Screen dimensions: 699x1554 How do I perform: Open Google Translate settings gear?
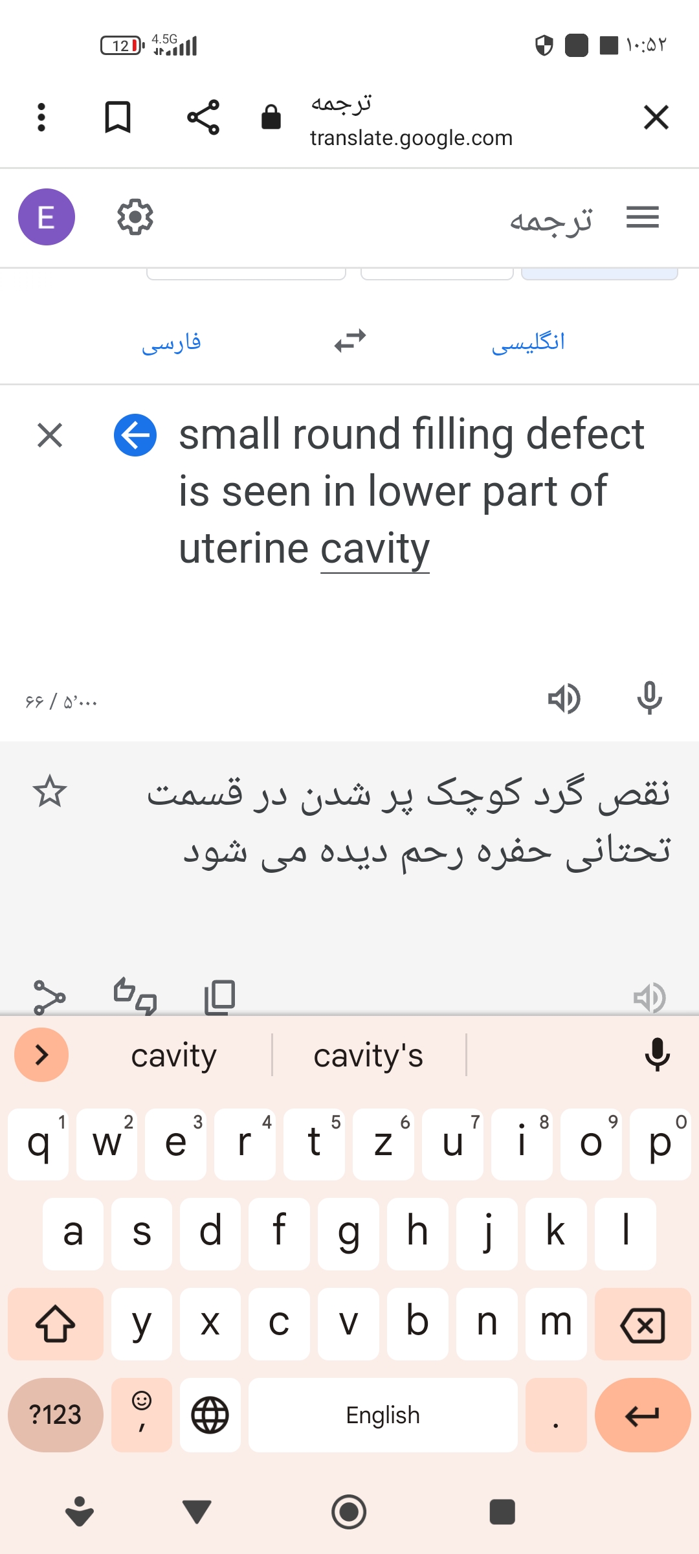135,217
